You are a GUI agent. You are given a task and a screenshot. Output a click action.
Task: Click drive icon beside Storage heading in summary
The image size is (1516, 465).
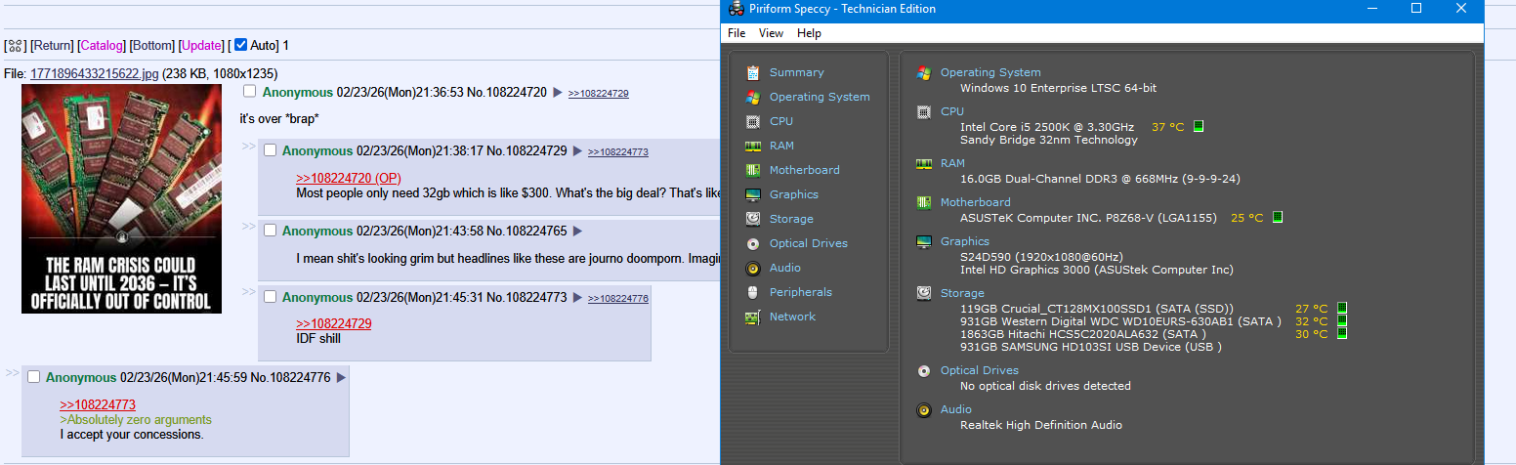pos(923,293)
